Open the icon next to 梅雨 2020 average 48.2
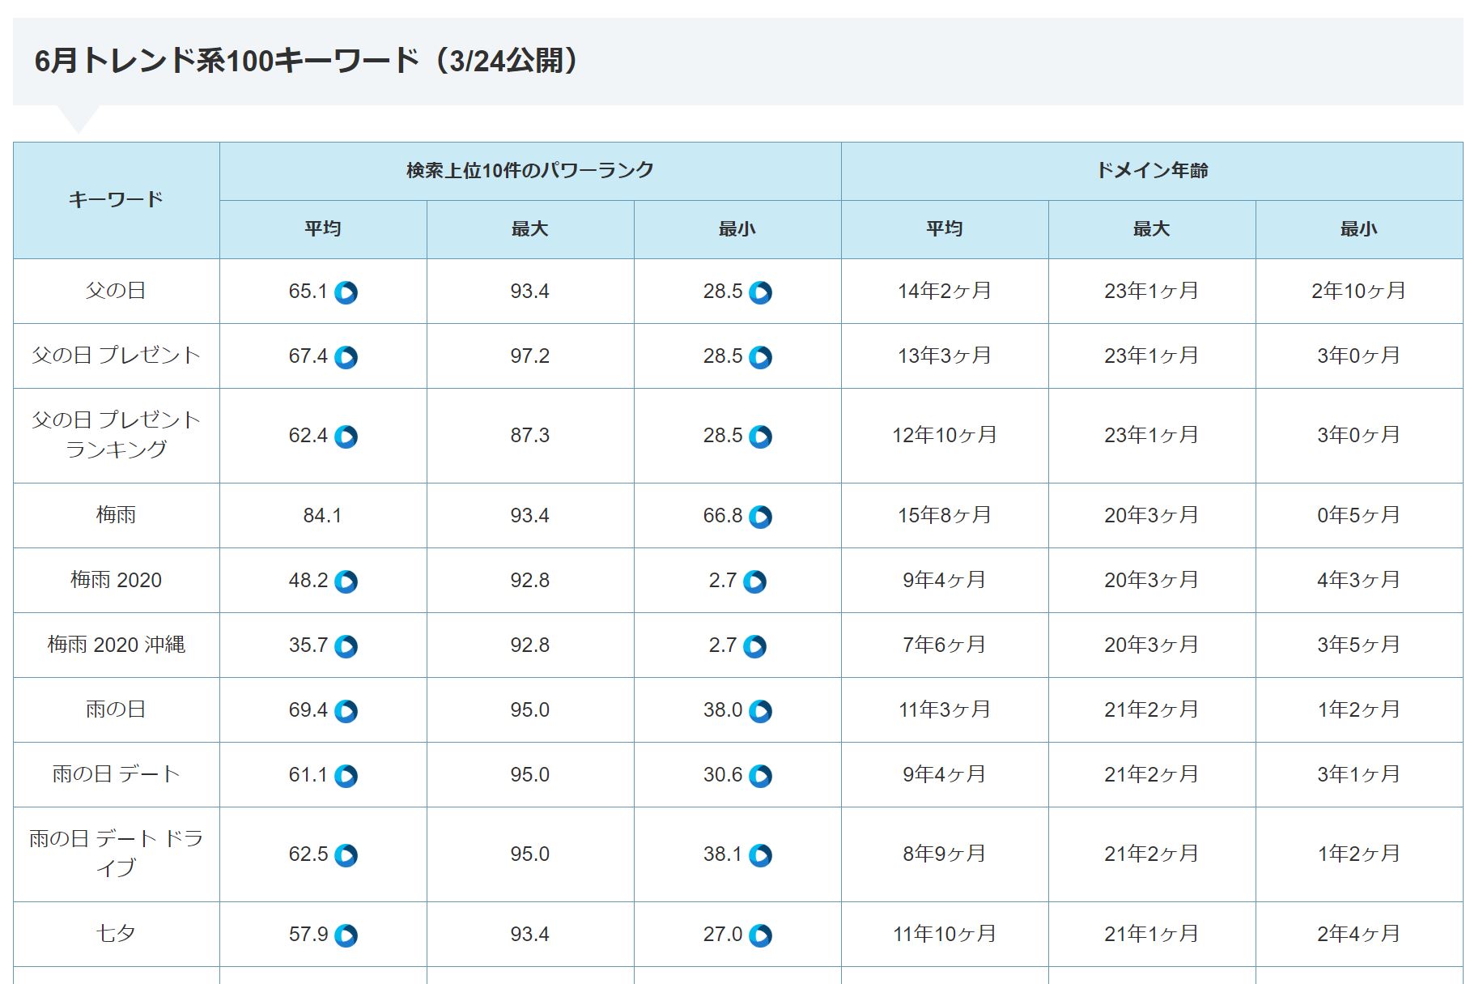The height and width of the screenshot is (984, 1483). (346, 581)
